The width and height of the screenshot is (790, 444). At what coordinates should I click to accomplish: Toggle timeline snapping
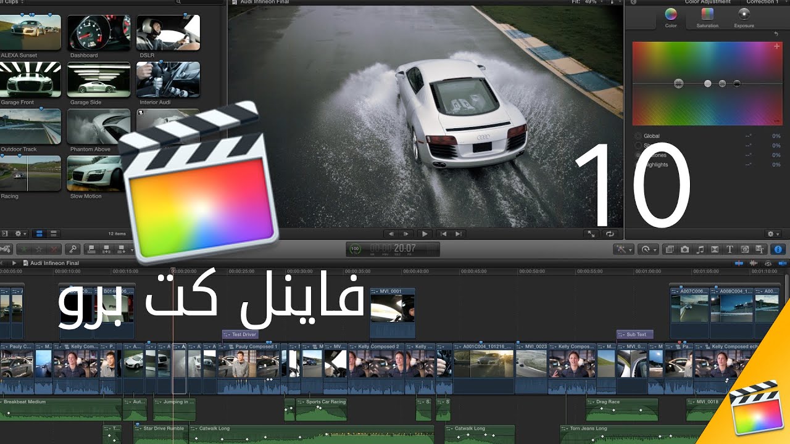point(781,263)
